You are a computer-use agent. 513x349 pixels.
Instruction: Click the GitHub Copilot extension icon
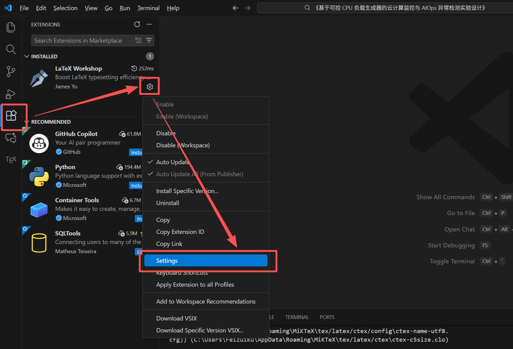point(39,143)
